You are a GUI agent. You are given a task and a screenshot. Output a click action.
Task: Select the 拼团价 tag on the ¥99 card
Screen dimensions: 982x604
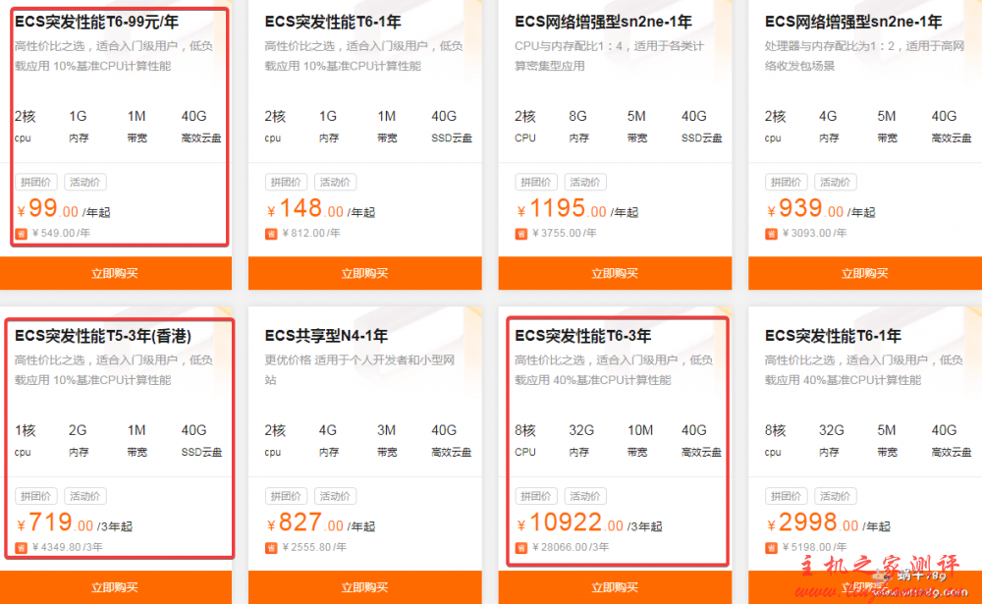36,182
